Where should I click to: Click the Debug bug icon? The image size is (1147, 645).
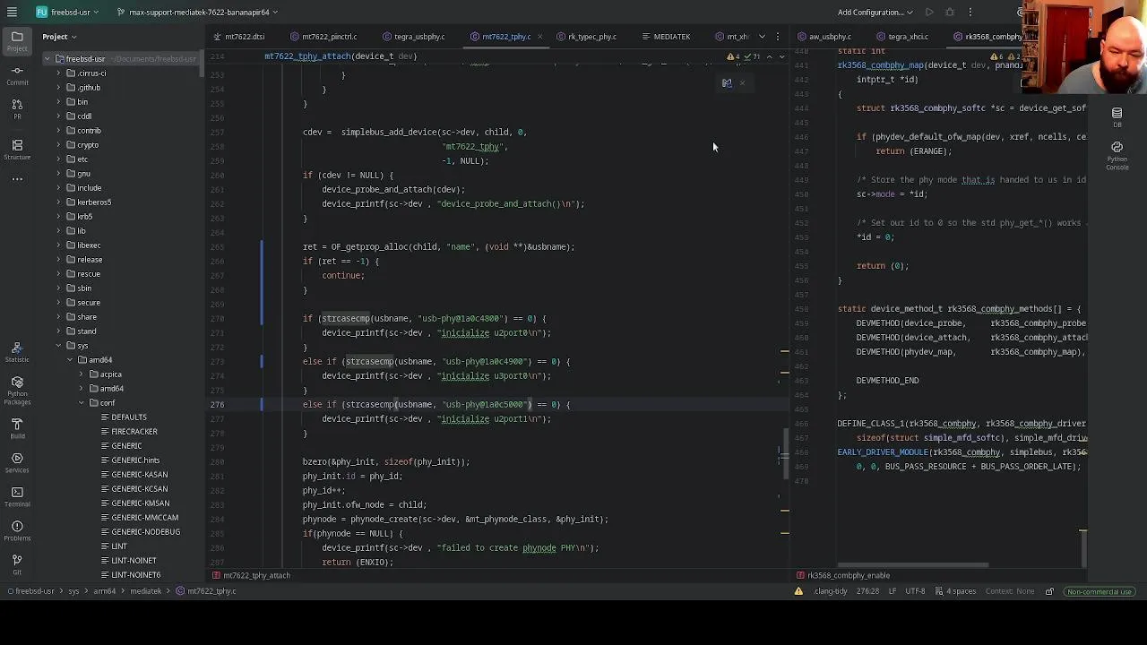950,12
